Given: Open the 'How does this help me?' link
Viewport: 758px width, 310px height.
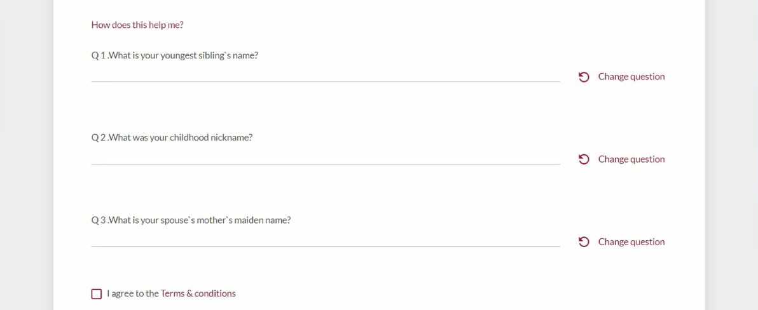Looking at the screenshot, I should click(137, 25).
